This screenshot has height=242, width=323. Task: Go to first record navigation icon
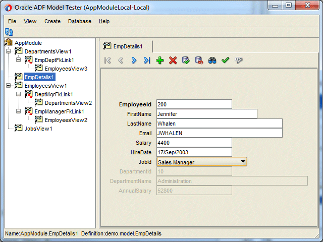pos(107,60)
